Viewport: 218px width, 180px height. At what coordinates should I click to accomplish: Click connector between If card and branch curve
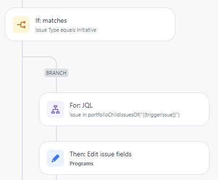point(22,49)
